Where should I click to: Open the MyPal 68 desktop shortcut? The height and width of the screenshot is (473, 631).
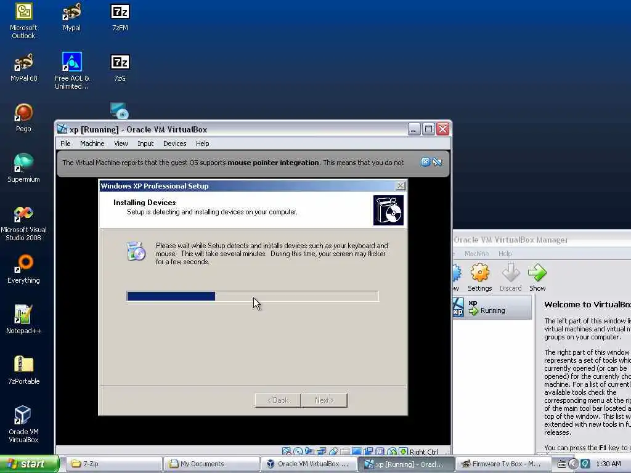click(x=23, y=68)
